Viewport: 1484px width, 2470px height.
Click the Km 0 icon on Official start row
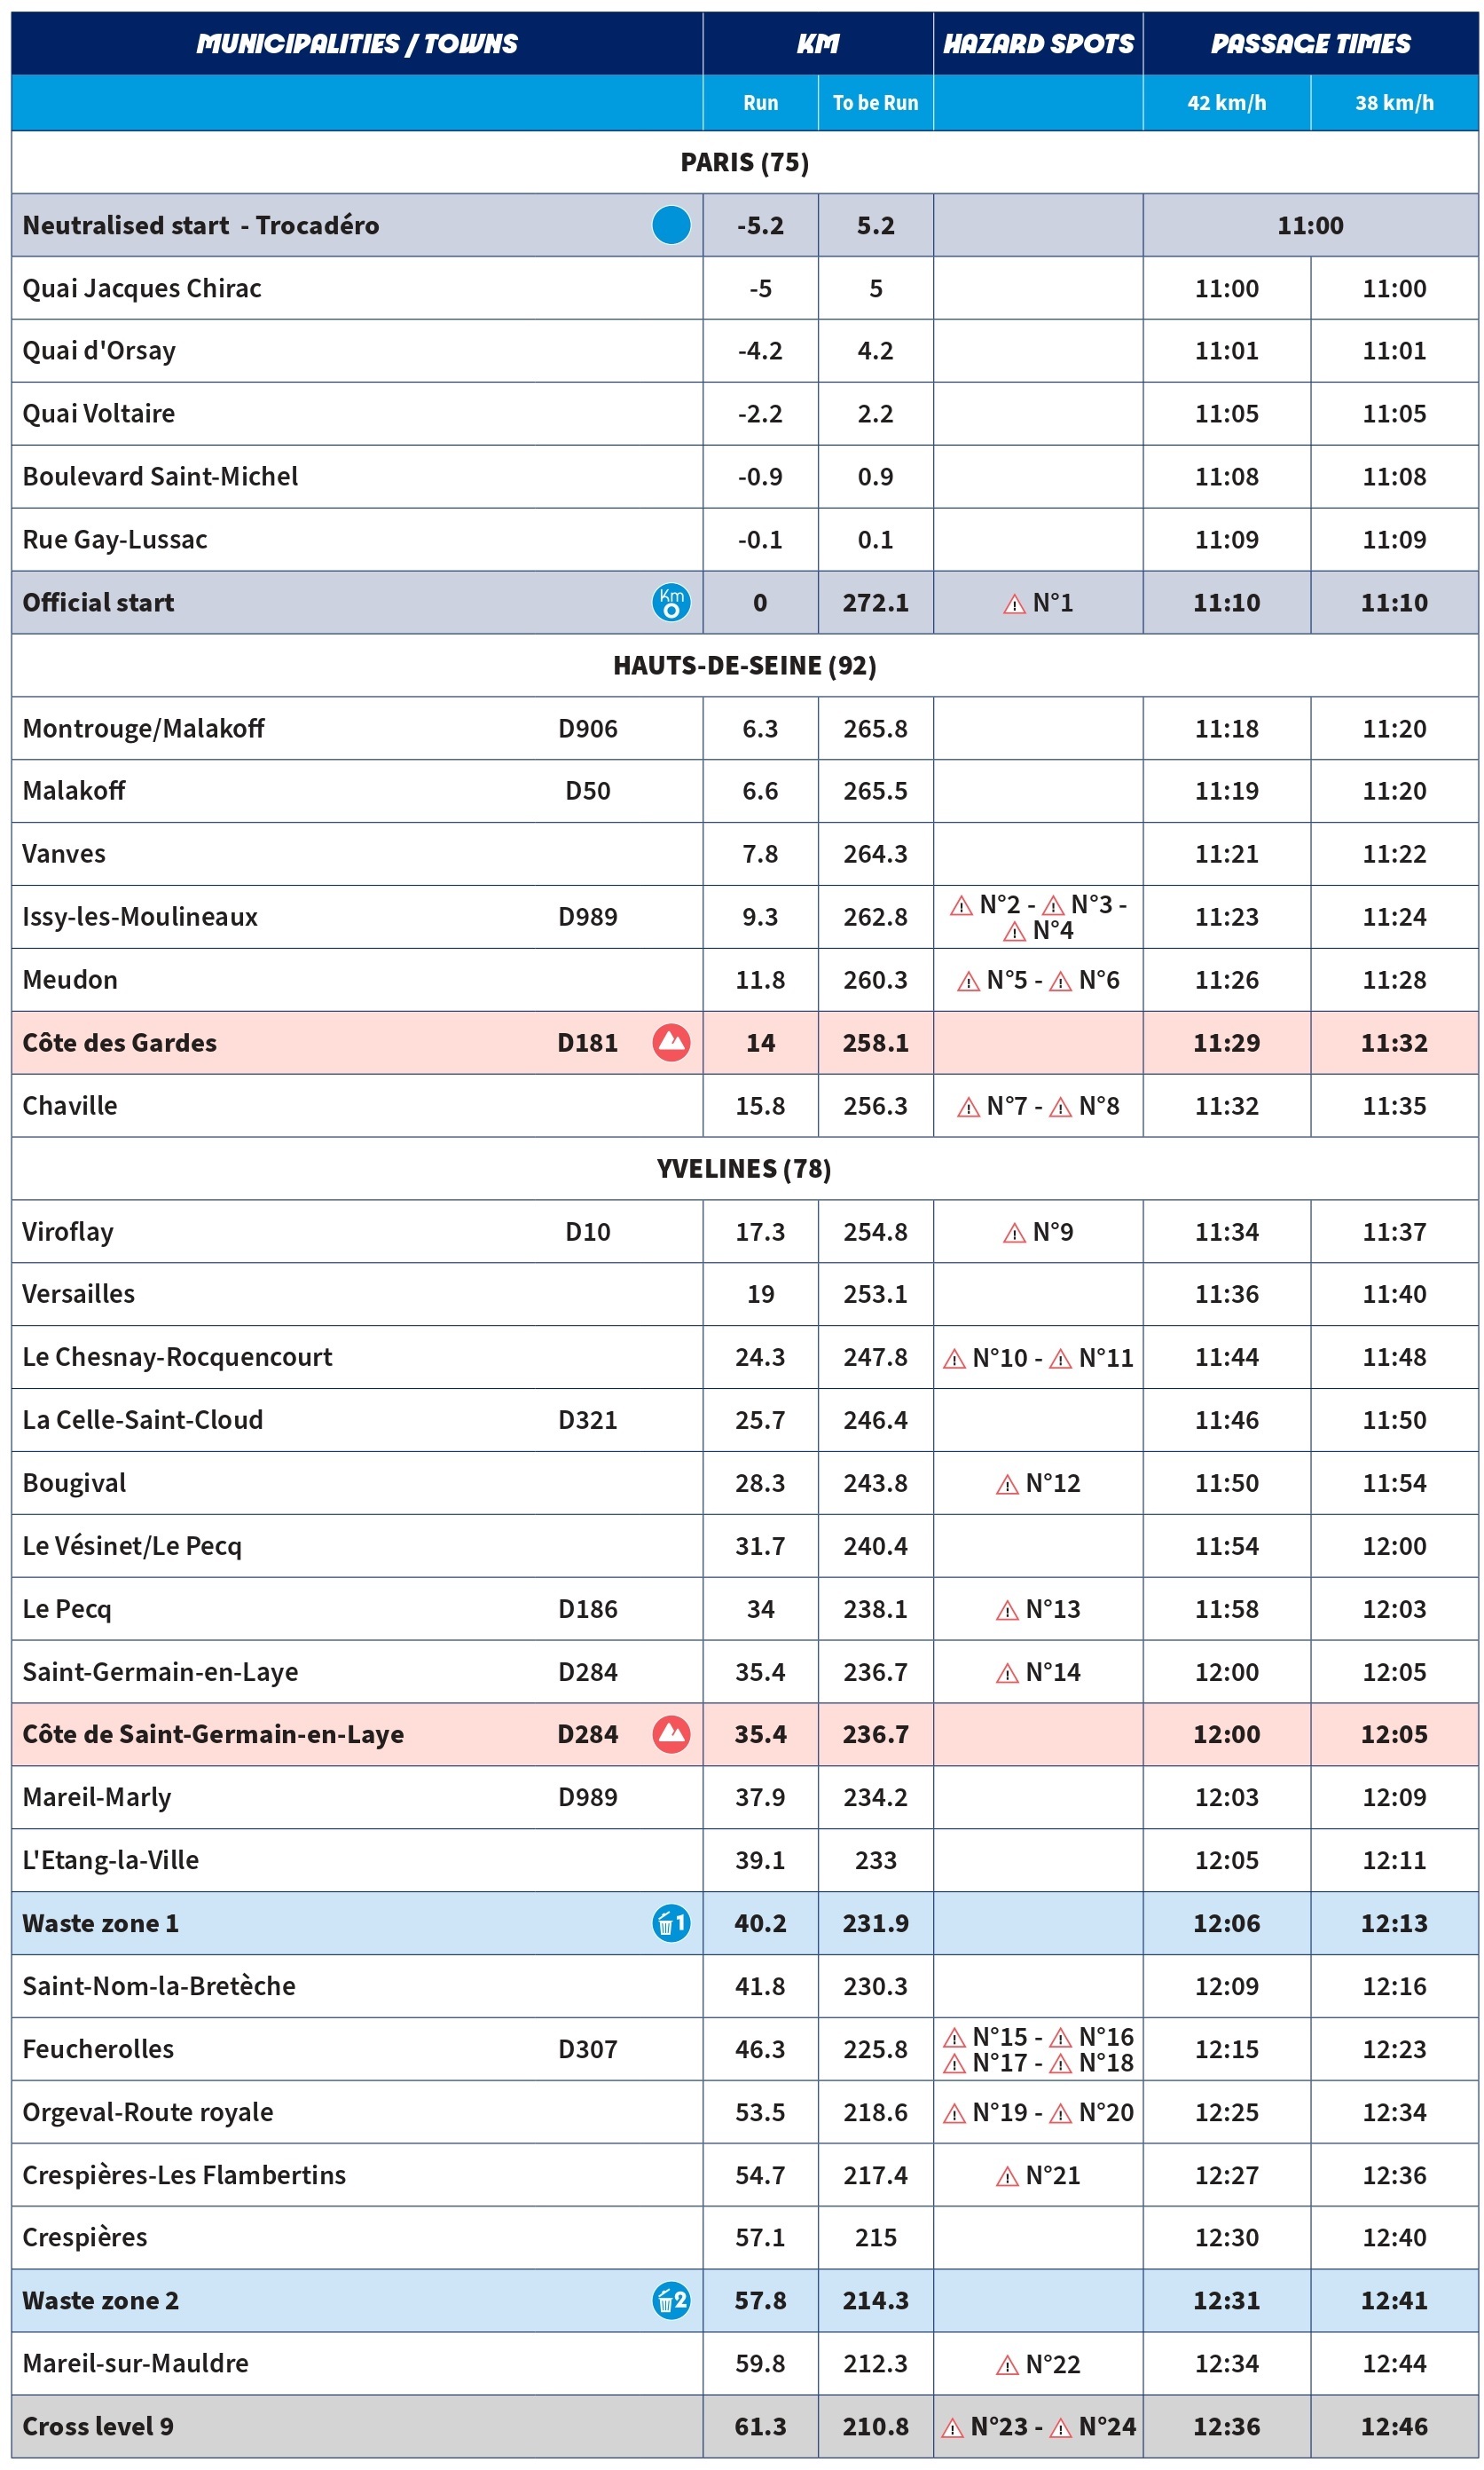671,603
